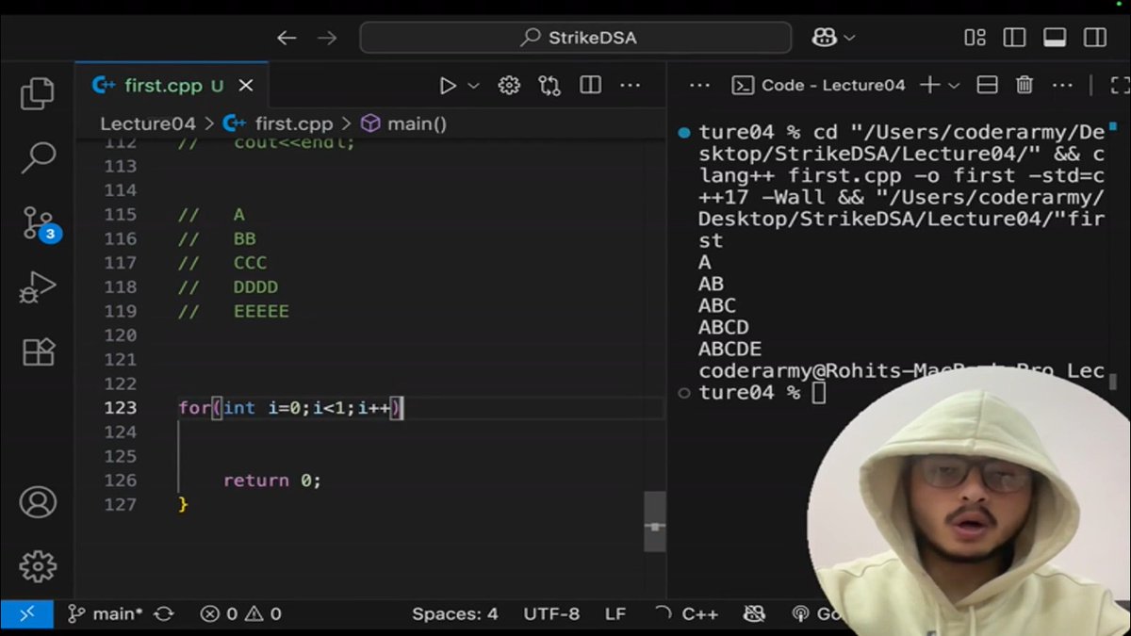Screen dimensions: 1131x636
Task: Run first.cpp with the play button
Action: (447, 85)
